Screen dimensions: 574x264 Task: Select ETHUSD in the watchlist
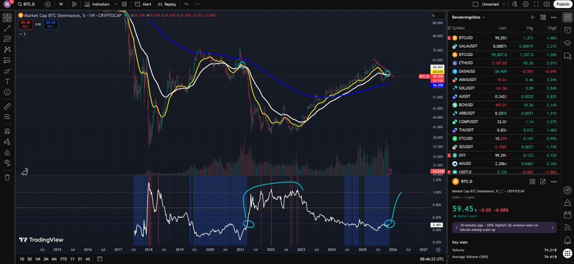coord(504,62)
